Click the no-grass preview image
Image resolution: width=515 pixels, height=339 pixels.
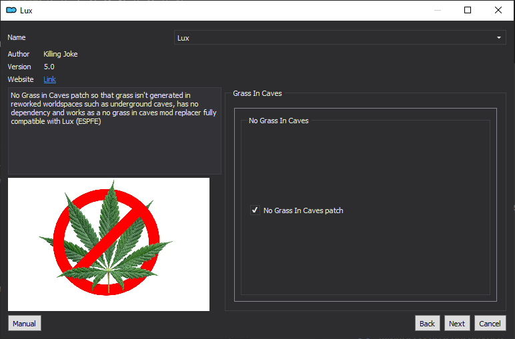[109, 244]
